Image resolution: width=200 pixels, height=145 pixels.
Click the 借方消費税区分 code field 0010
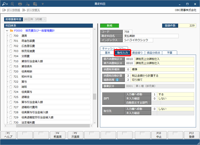coord(129,59)
